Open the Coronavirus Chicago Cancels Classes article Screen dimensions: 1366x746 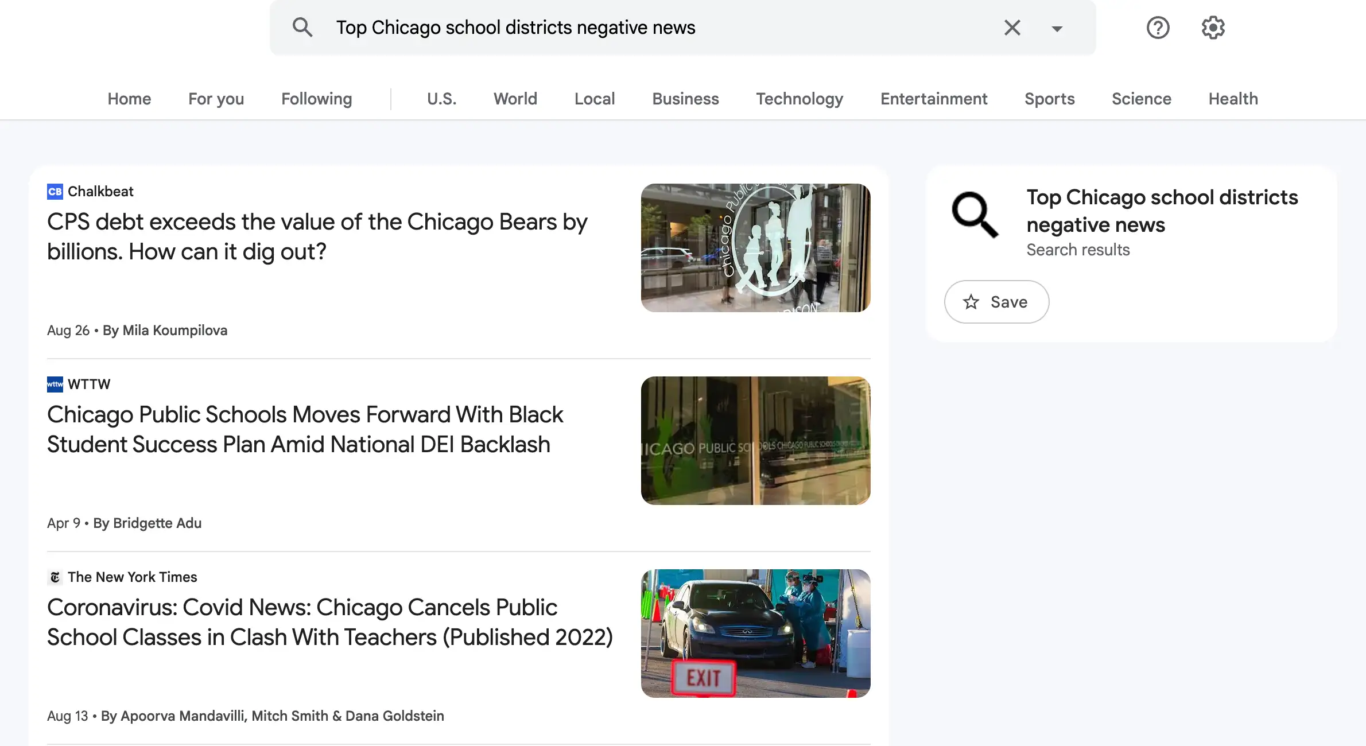[x=329, y=622]
